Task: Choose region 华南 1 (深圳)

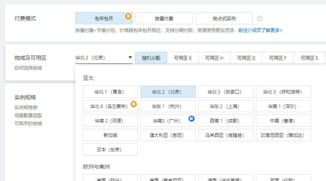Action: [x=283, y=106]
